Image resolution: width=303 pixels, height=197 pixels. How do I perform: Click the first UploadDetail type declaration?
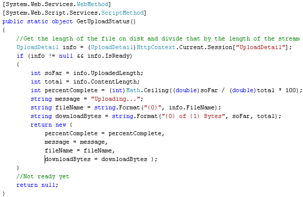click(38, 47)
